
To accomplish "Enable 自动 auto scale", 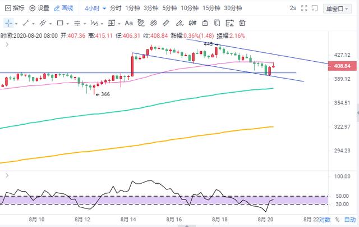I will pos(350,219).
